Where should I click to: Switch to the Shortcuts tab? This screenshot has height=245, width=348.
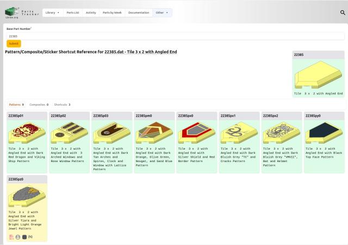61,105
